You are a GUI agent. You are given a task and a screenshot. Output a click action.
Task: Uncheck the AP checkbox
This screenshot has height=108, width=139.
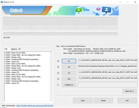click(x=58, y=67)
